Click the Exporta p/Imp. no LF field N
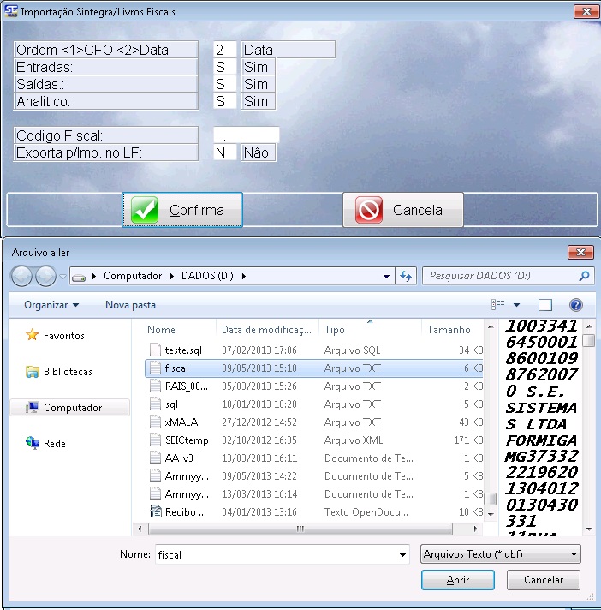The height and width of the screenshot is (610, 601). coord(224,152)
